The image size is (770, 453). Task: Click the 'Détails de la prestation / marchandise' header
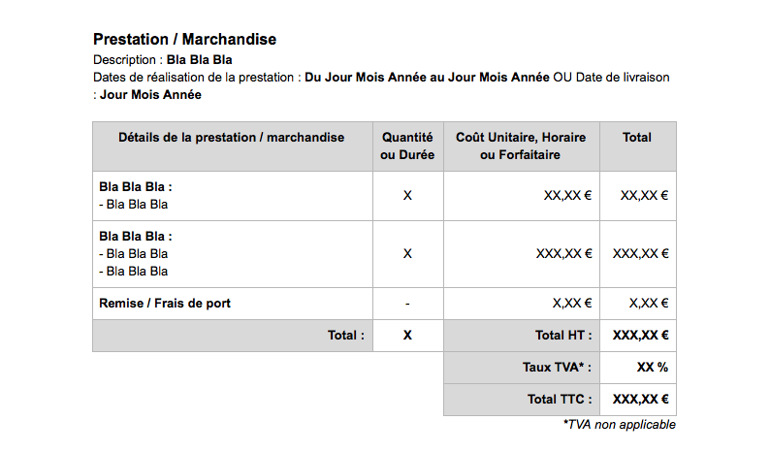pos(232,138)
